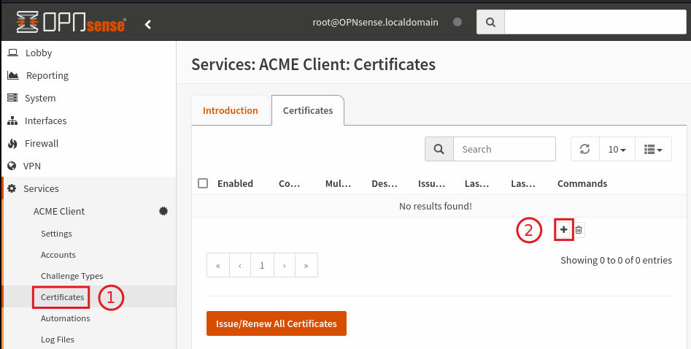Go to first page of results
The height and width of the screenshot is (349, 691).
[x=218, y=265]
